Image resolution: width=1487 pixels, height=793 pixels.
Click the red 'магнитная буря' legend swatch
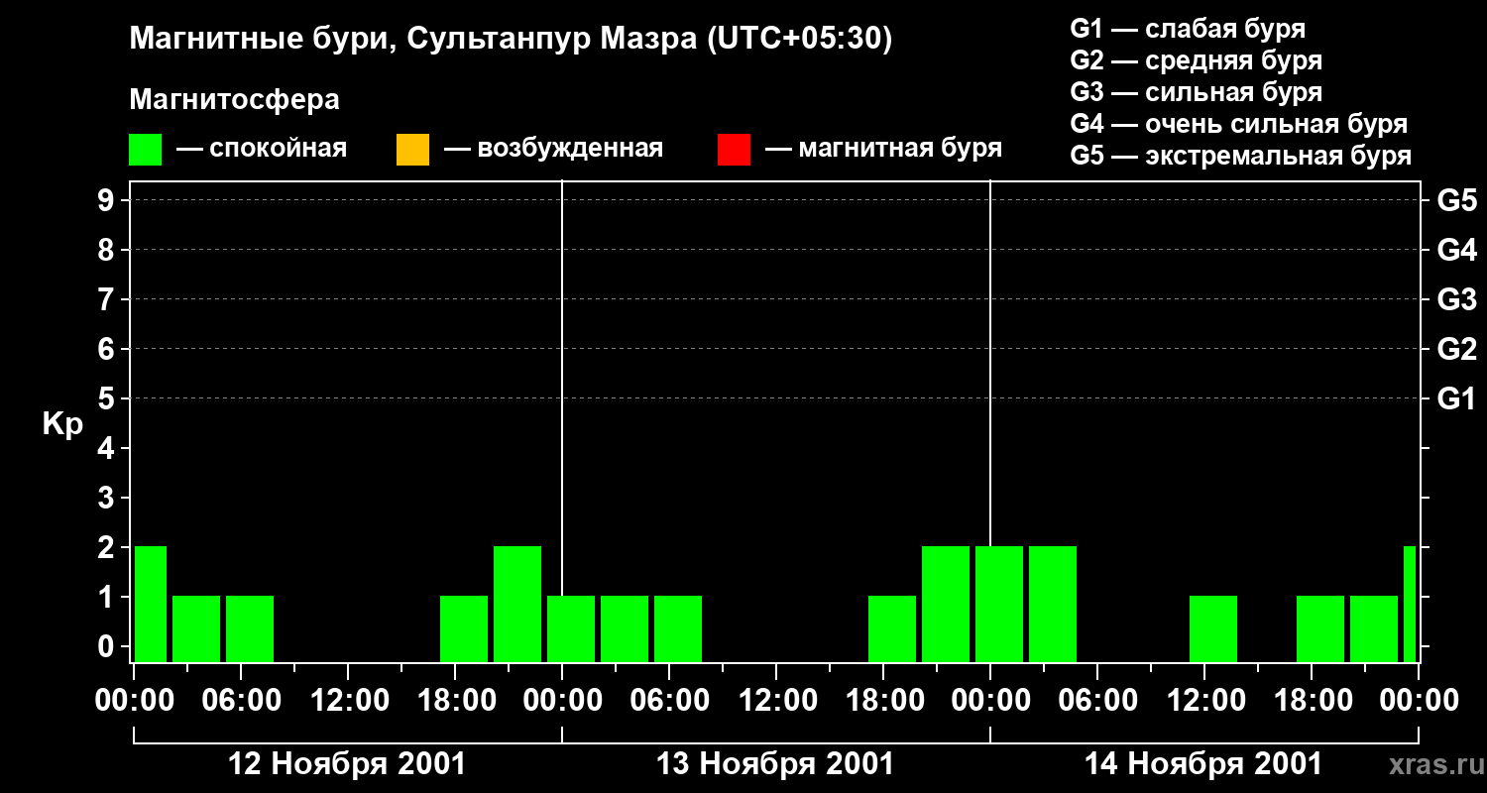pyautogui.click(x=734, y=150)
